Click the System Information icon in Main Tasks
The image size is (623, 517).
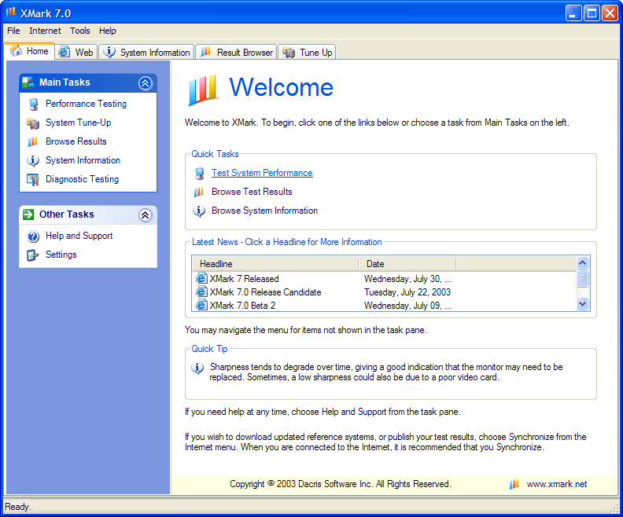point(33,161)
